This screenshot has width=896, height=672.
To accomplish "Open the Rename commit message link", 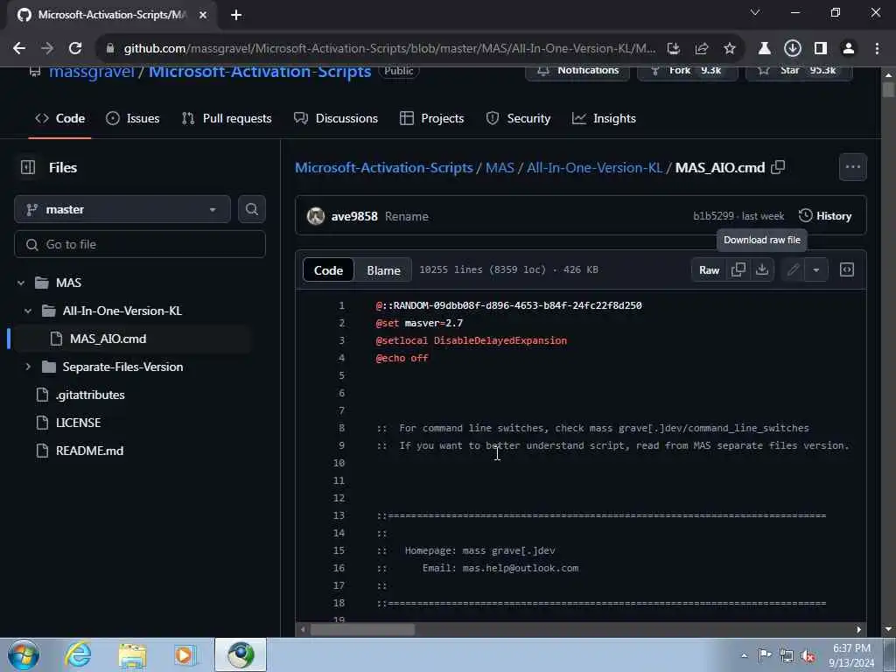I will tap(406, 216).
